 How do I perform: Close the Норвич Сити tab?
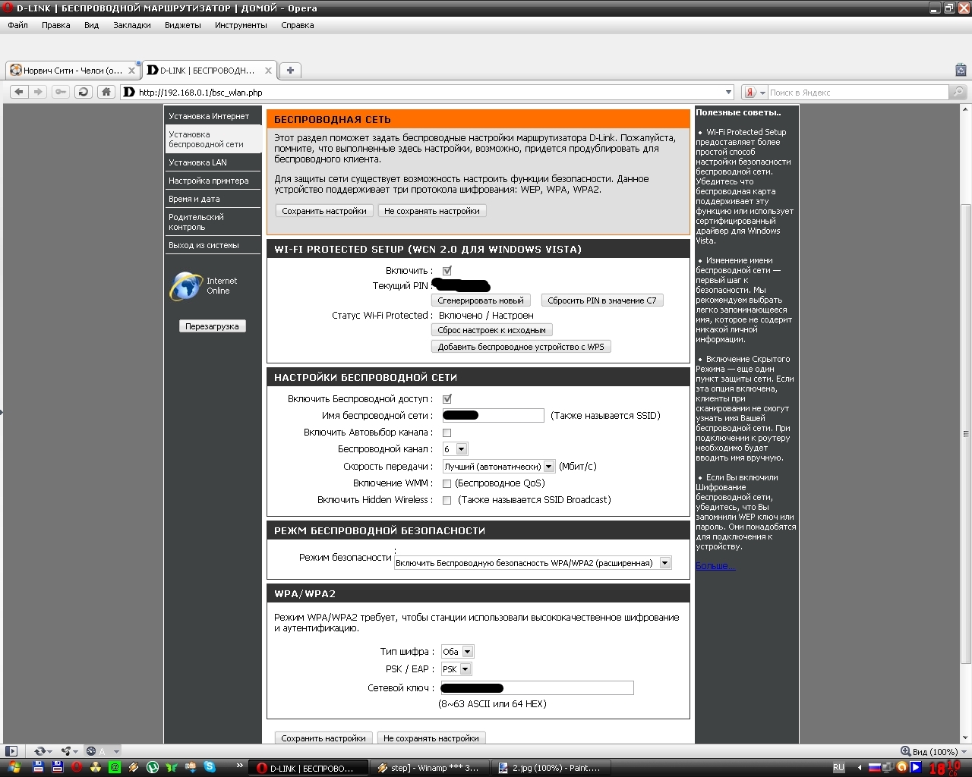131,71
